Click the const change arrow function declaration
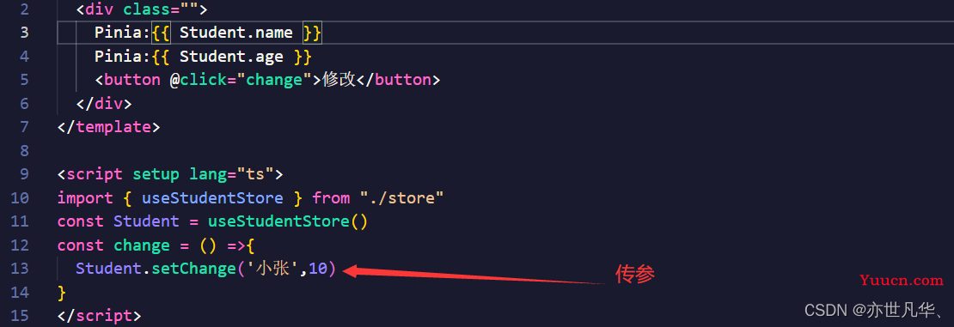This screenshot has width=954, height=327. (x=156, y=245)
